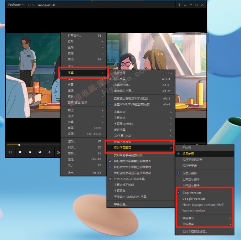
Task: Open the highlighted 实时字幕翻译 submenu
Action: tap(141, 148)
